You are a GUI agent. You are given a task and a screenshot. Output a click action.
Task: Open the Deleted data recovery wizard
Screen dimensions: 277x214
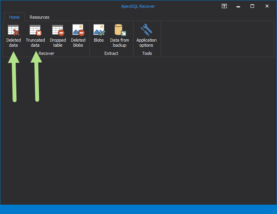pyautogui.click(x=14, y=36)
